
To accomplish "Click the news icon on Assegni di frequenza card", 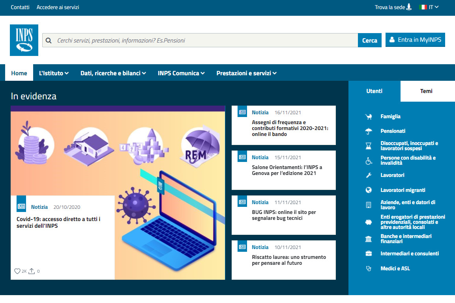I will (242, 112).
